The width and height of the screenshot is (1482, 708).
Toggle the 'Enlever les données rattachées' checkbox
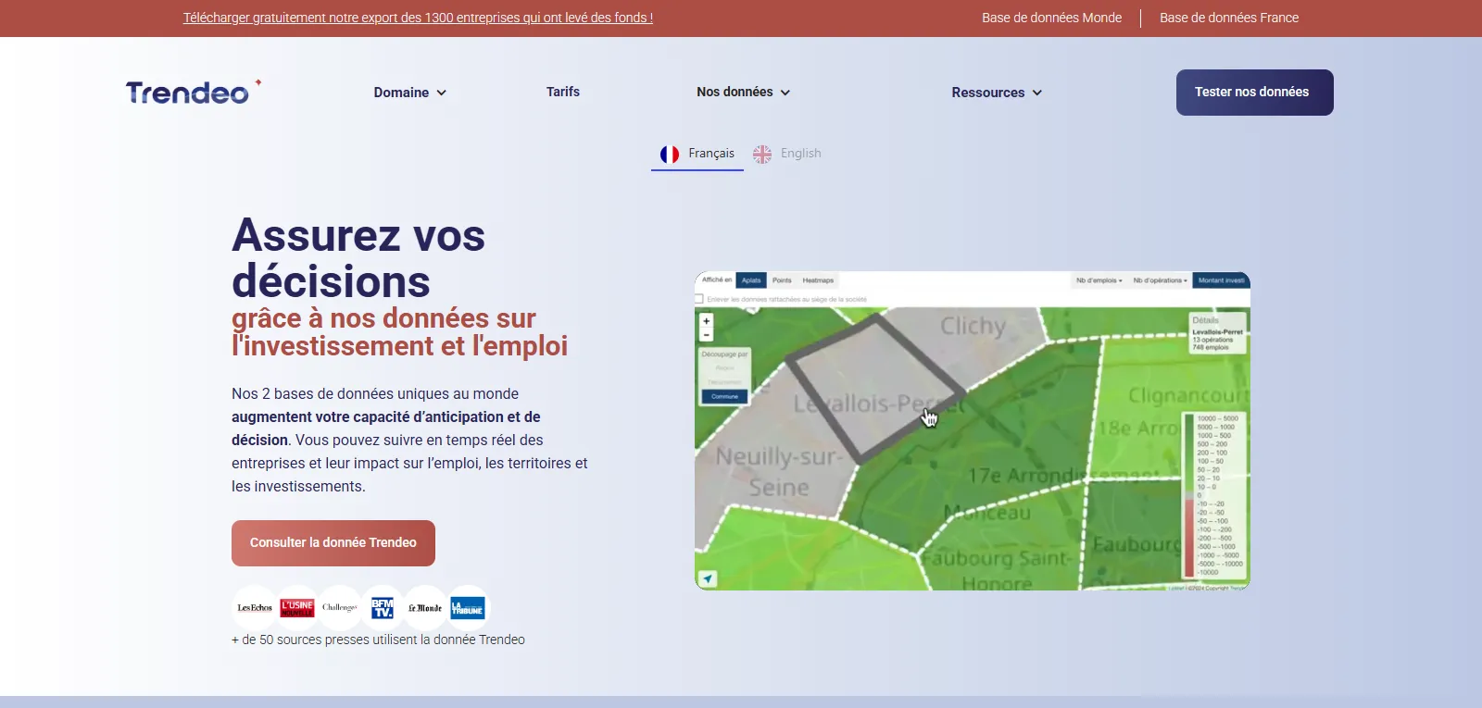(x=699, y=299)
